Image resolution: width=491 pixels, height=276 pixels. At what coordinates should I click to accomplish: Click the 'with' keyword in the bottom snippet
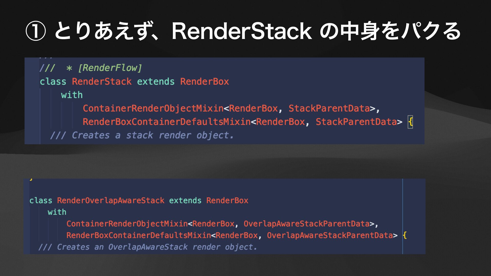57,212
